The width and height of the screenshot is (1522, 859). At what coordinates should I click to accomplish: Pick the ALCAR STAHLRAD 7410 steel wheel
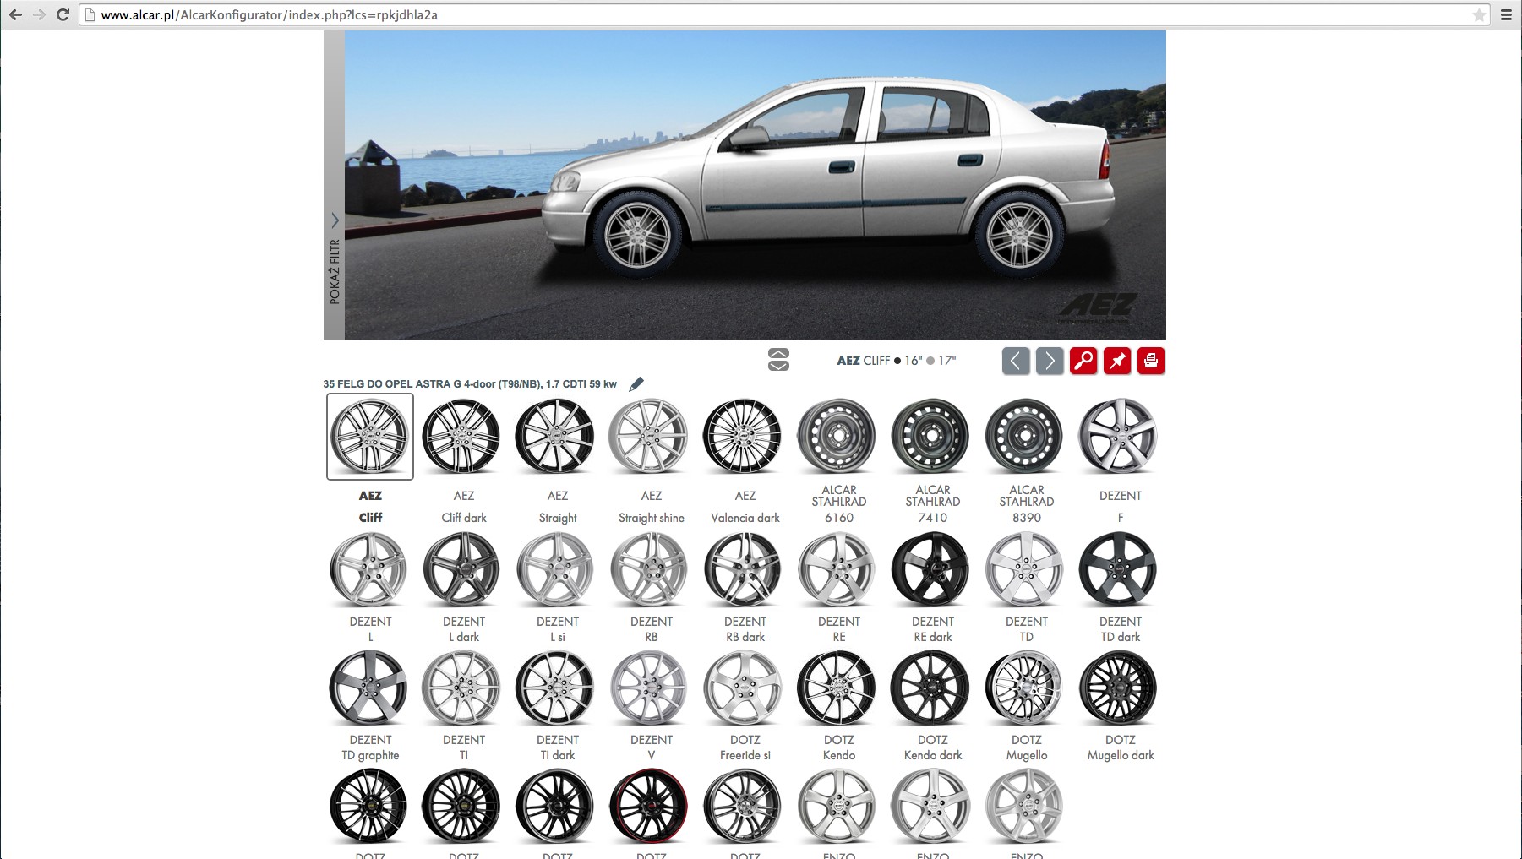[932, 437]
